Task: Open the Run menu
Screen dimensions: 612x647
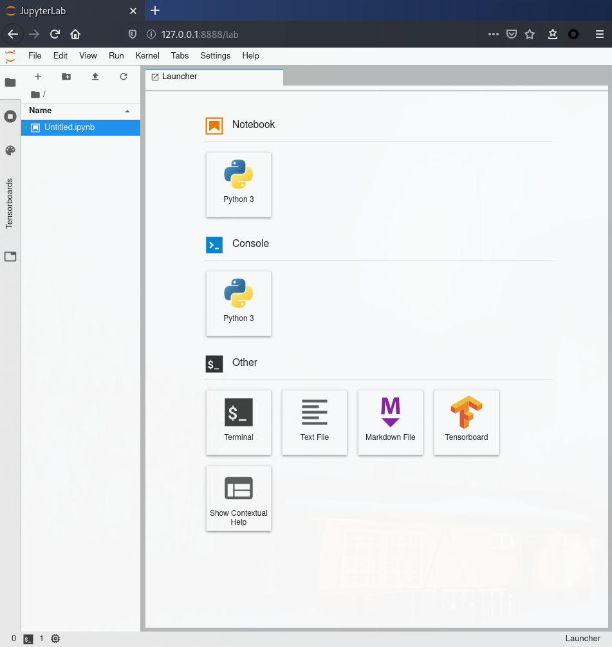Action: (x=116, y=56)
